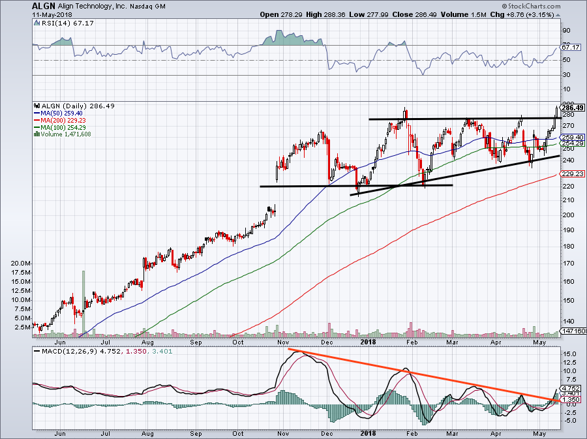Click the green MA(100) line swatch

tap(37, 127)
